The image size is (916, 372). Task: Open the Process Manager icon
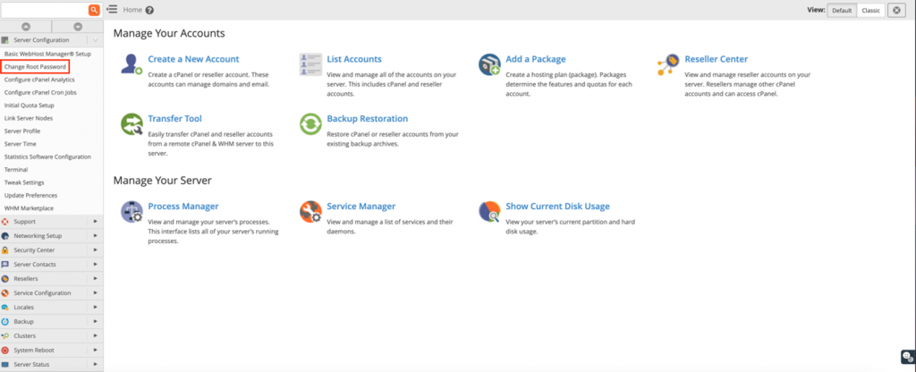point(132,211)
